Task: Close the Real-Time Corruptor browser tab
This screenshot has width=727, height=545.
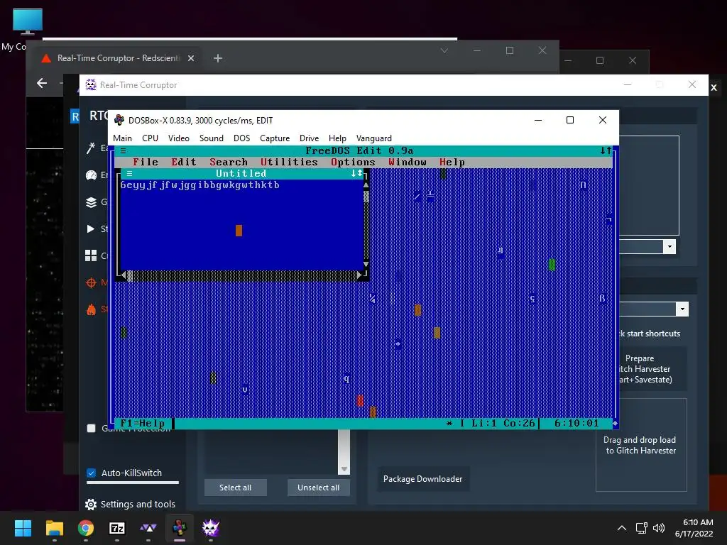Action: [191, 58]
